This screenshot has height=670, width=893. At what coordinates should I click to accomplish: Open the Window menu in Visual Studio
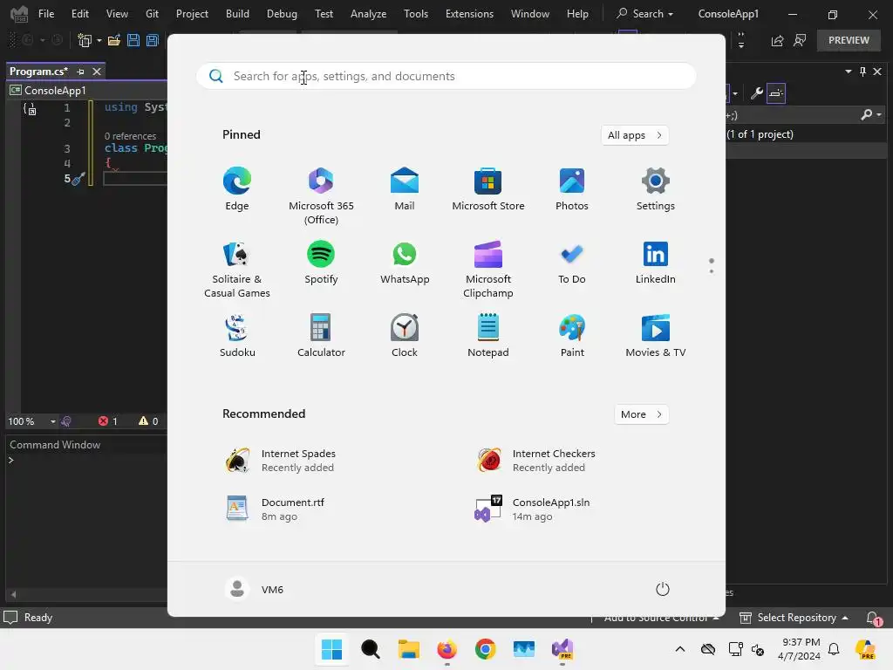(529, 14)
